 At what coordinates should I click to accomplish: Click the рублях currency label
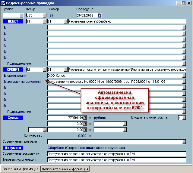click(100, 118)
